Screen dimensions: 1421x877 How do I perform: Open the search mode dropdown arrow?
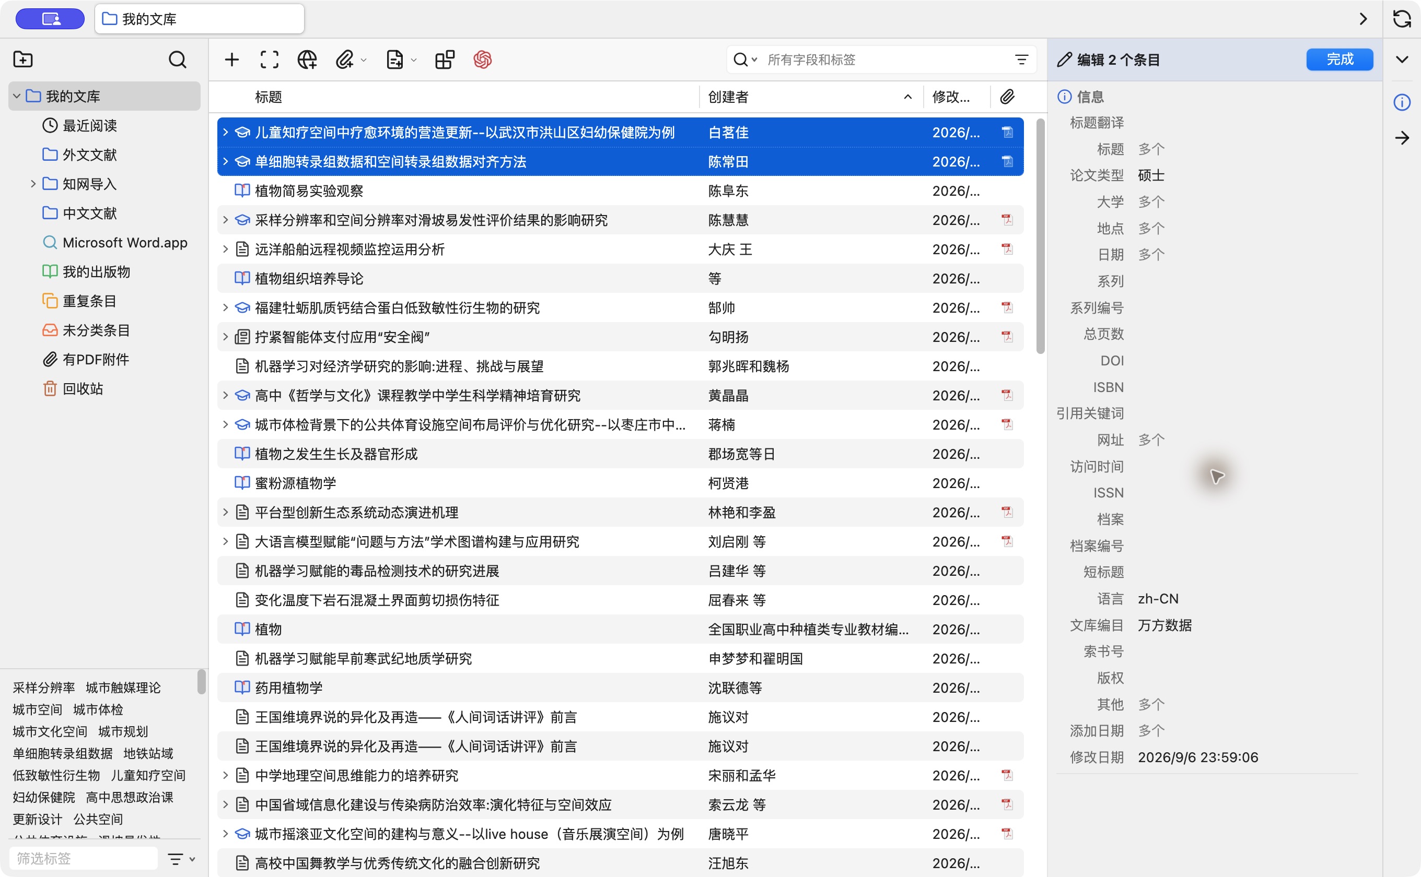click(x=754, y=60)
